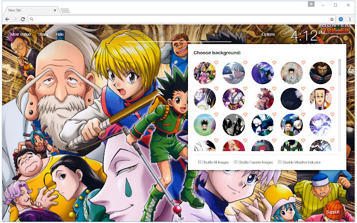
Task: Select the fourth background in row two
Action: [x=292, y=99]
